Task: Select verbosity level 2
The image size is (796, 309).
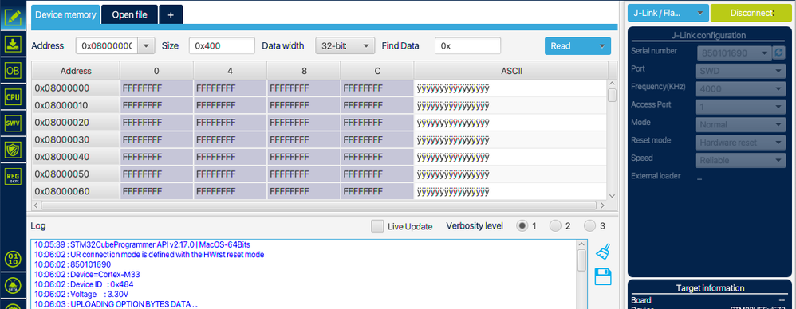Action: (555, 226)
